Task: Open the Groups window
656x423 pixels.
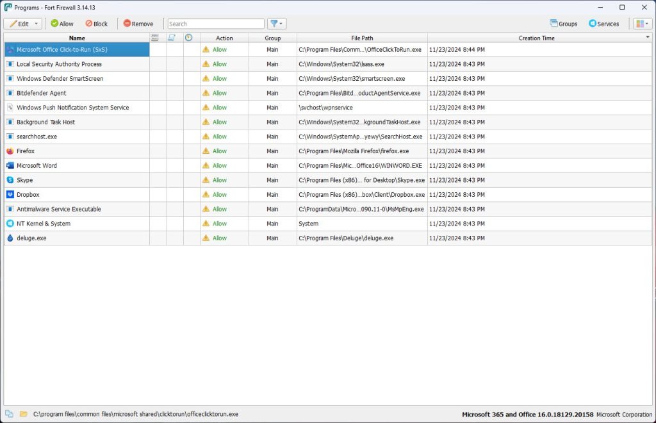Action: click(563, 24)
